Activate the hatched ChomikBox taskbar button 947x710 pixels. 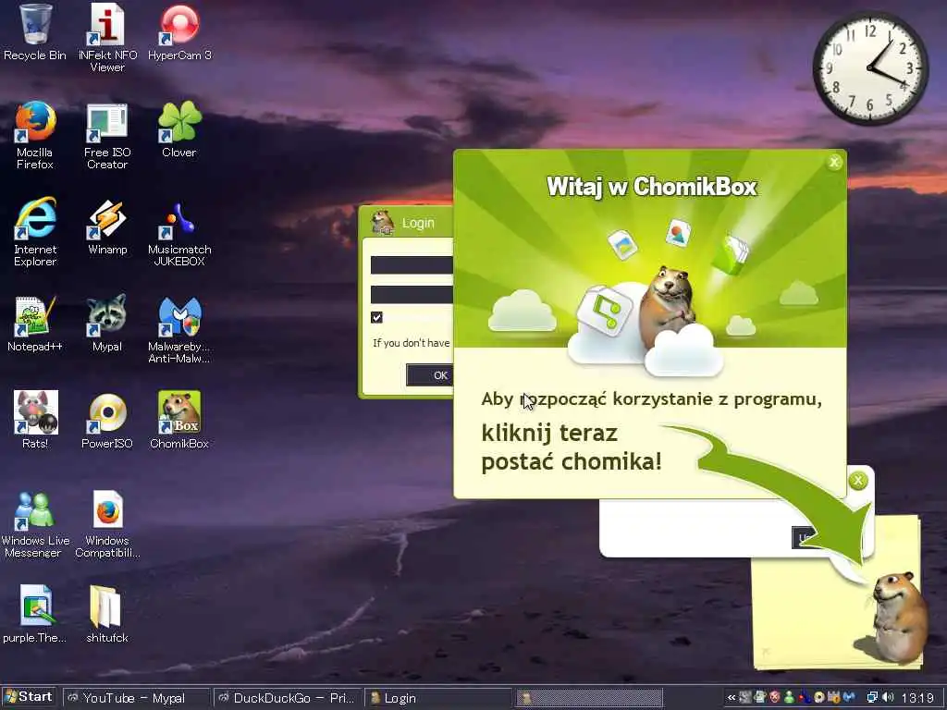589,698
